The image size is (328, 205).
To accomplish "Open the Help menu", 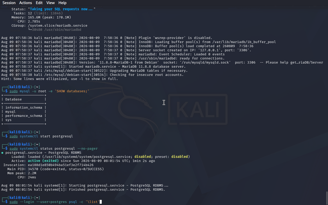I will click(x=63, y=3).
